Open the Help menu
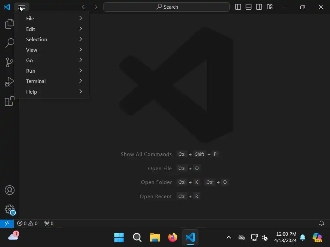This screenshot has height=247, width=330. tap(52, 92)
